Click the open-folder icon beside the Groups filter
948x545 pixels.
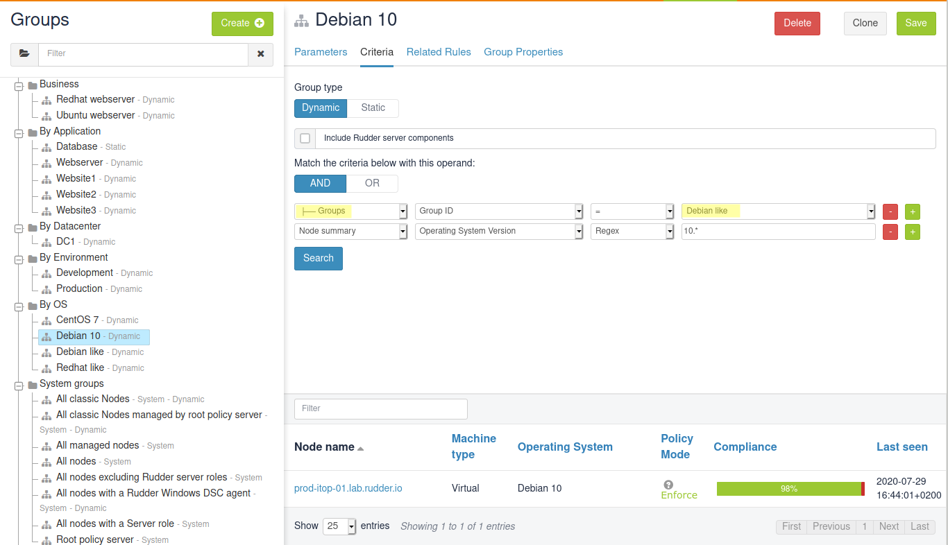pyautogui.click(x=24, y=54)
